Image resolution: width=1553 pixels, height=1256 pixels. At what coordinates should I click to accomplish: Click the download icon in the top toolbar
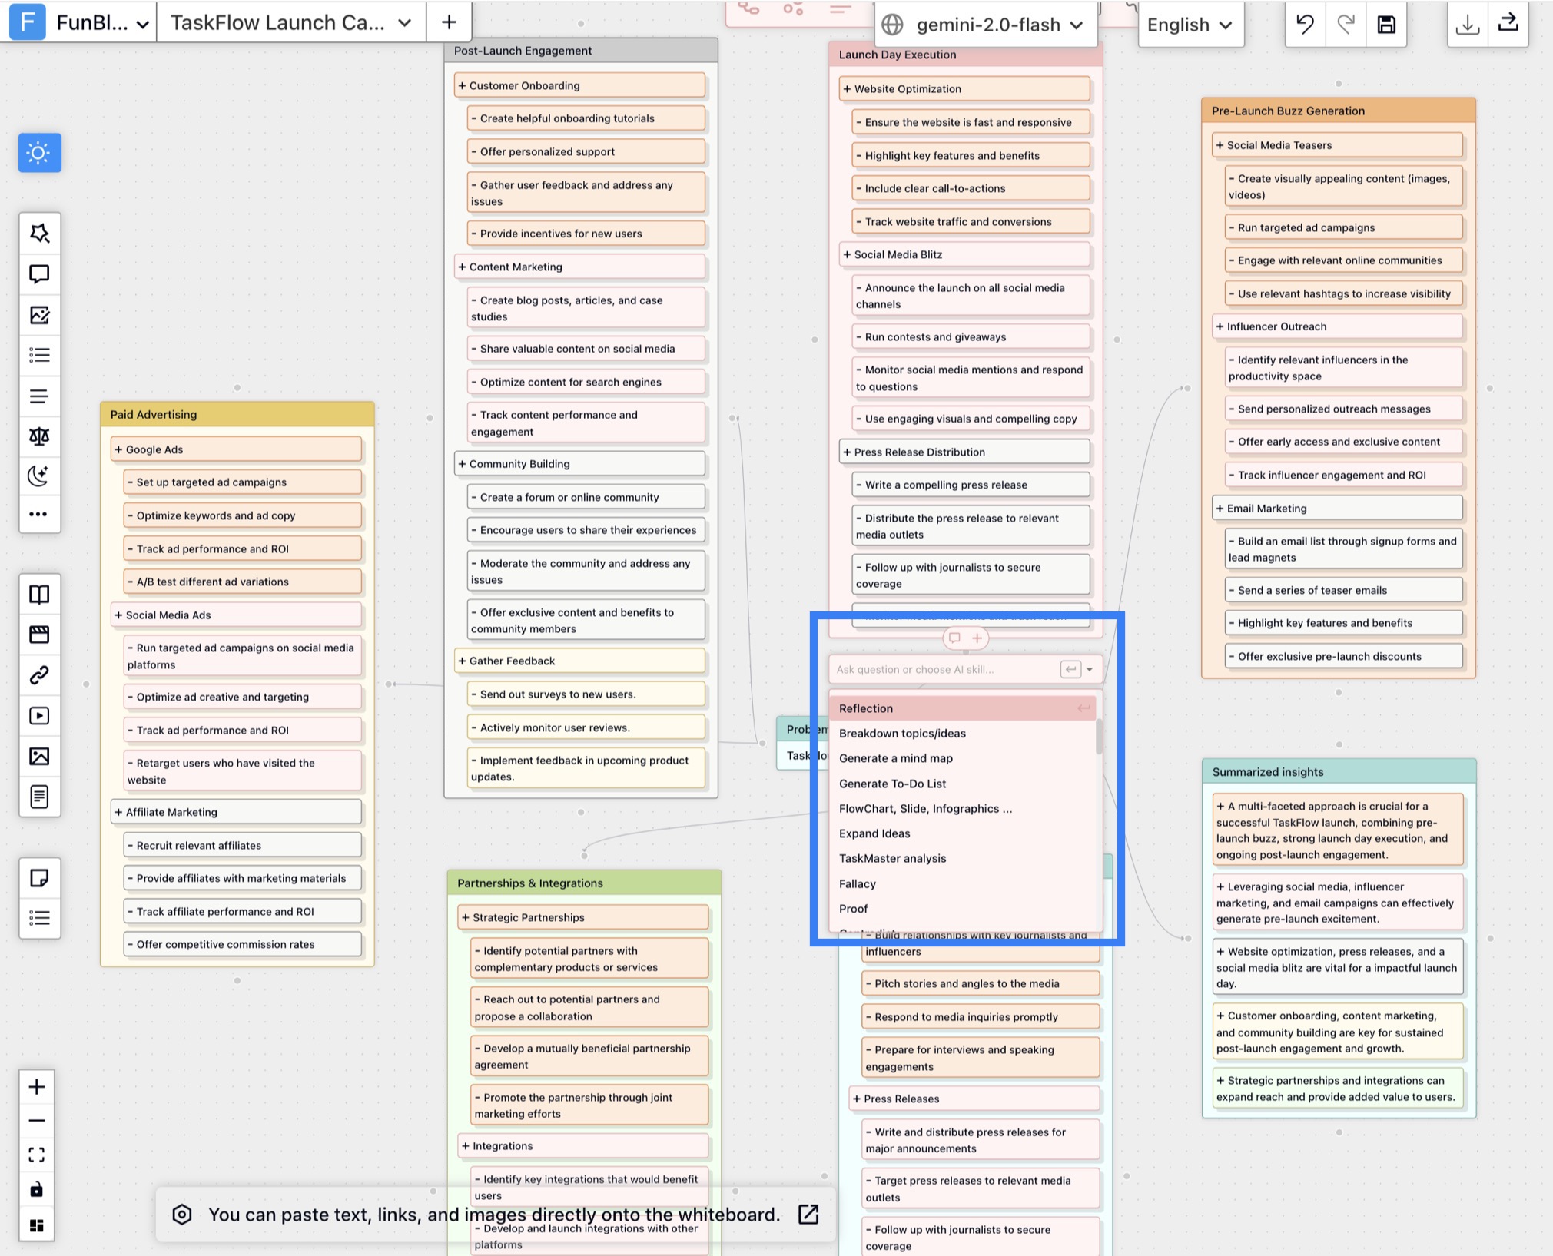coord(1468,24)
